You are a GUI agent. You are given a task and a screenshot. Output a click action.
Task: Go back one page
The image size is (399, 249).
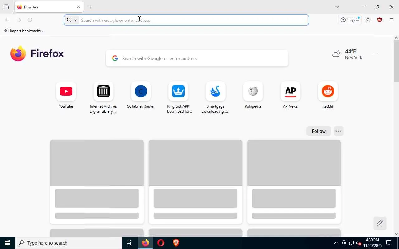click(7, 20)
